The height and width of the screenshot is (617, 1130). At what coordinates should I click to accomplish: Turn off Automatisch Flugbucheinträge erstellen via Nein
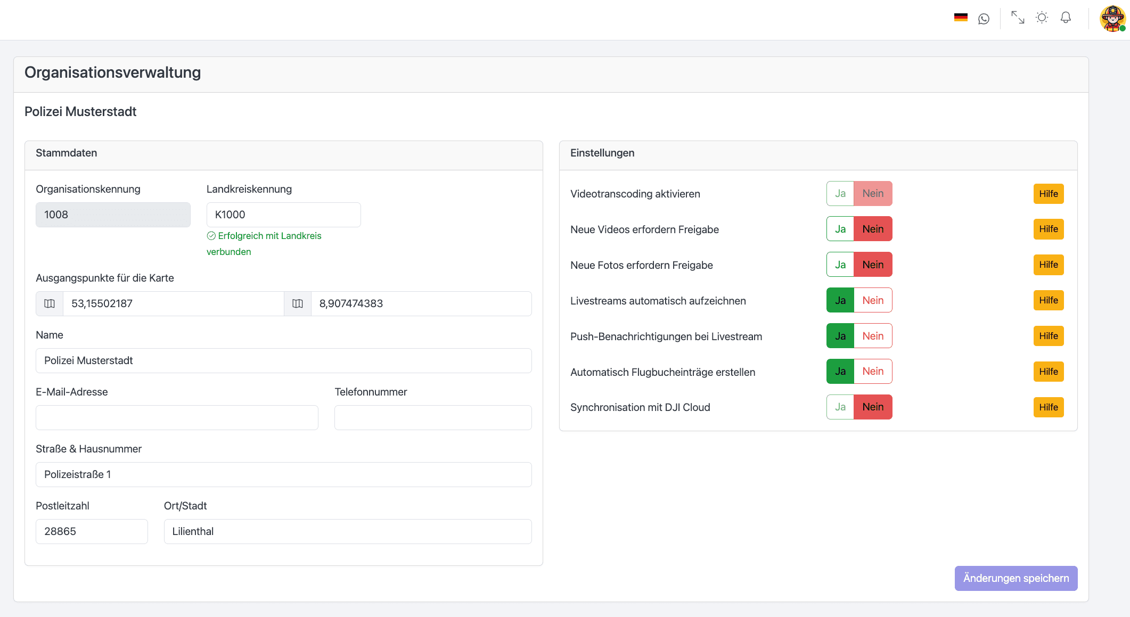[873, 371]
